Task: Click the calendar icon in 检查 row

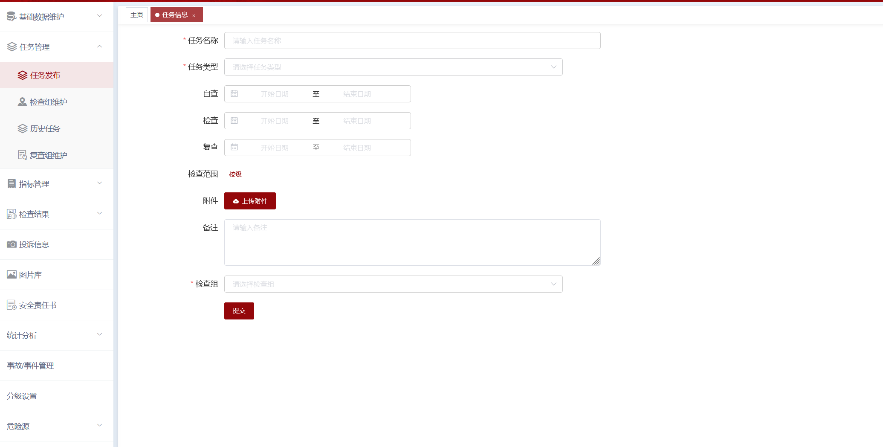Action: click(x=234, y=121)
